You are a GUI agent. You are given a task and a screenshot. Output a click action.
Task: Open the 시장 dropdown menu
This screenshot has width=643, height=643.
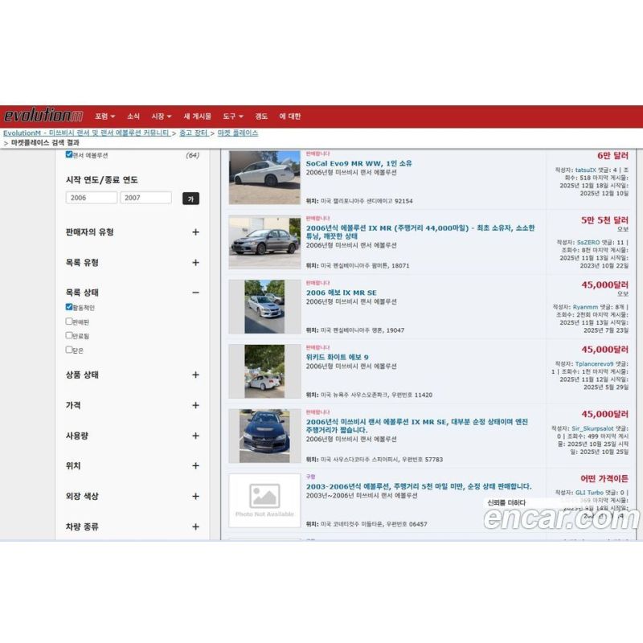point(162,117)
